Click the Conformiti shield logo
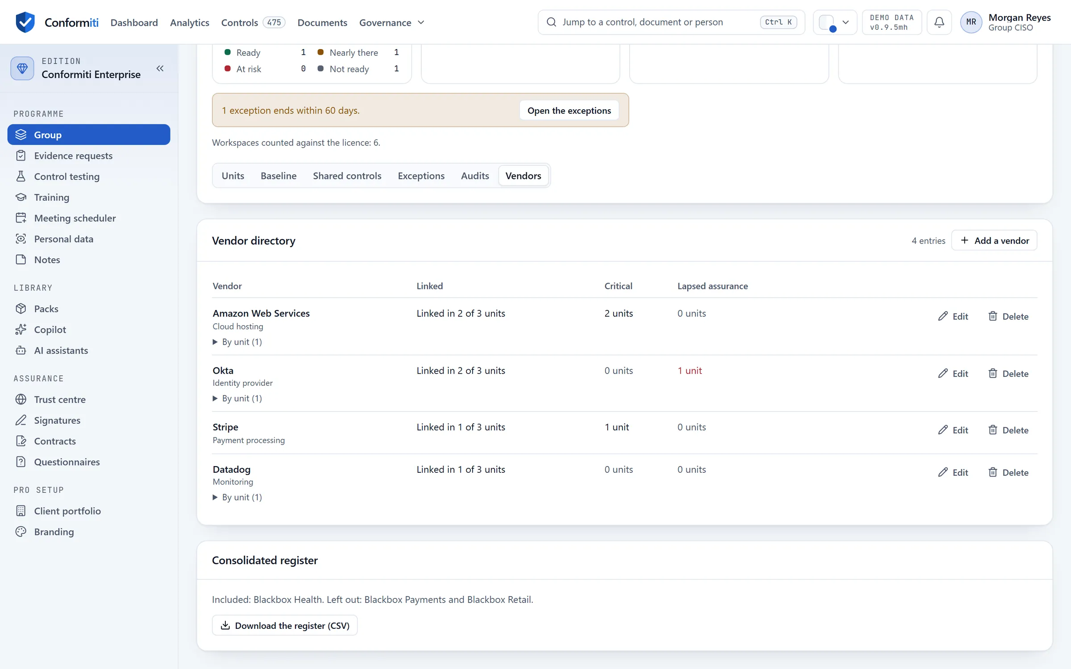Viewport: 1071px width, 669px height. pyautogui.click(x=25, y=22)
